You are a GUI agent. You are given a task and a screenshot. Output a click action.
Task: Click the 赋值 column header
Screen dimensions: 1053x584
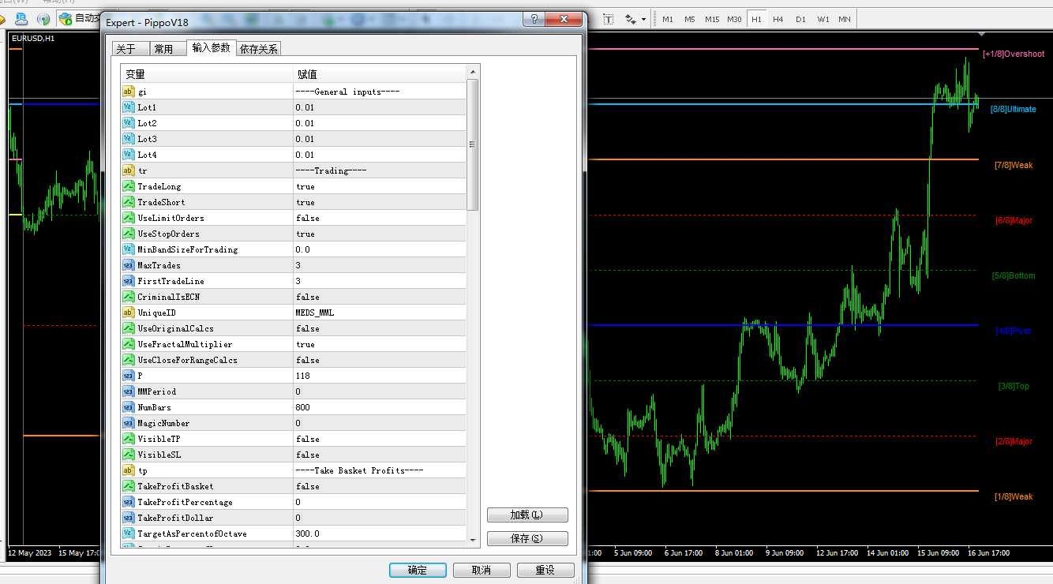tap(380, 74)
